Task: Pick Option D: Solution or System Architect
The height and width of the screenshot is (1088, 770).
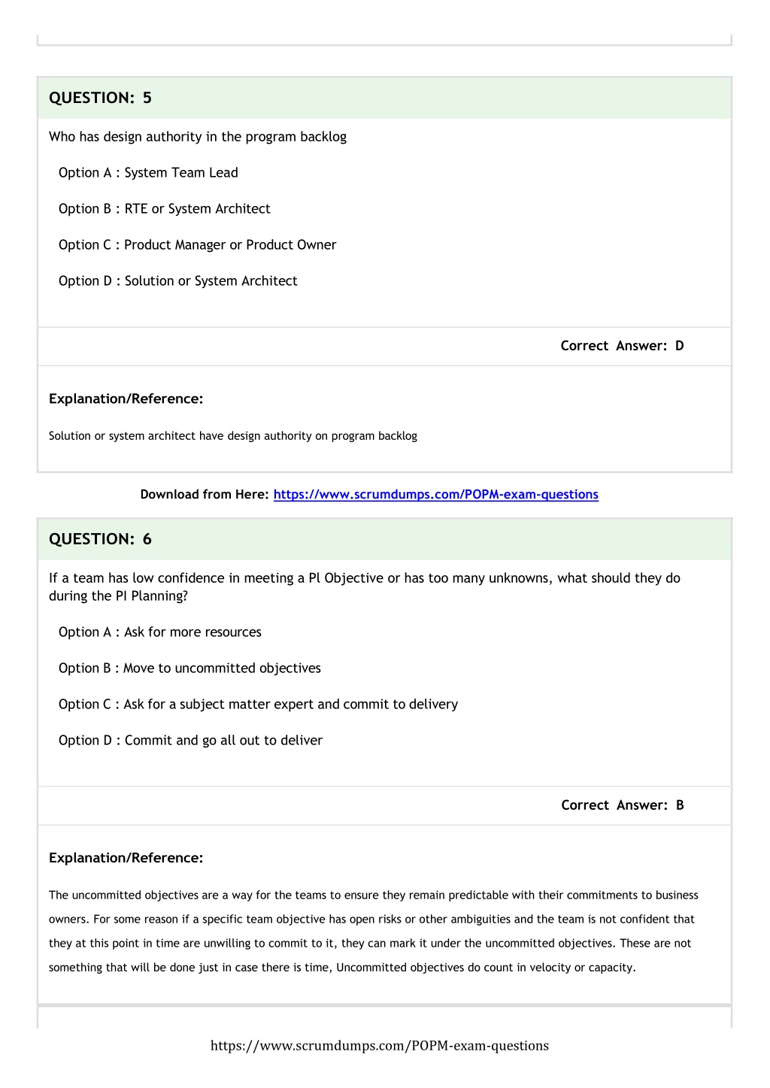Action: click(x=178, y=281)
